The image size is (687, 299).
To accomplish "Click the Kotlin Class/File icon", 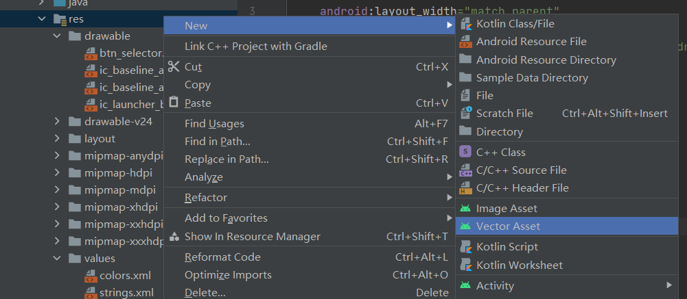I will (465, 23).
